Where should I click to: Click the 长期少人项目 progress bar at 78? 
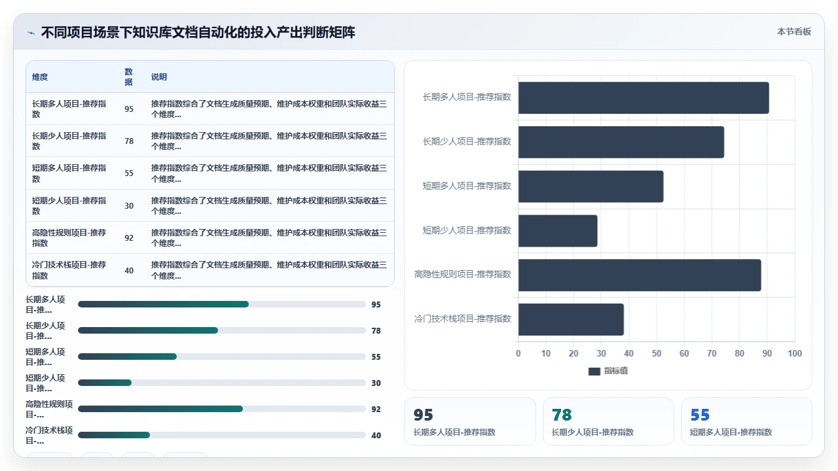click(222, 330)
